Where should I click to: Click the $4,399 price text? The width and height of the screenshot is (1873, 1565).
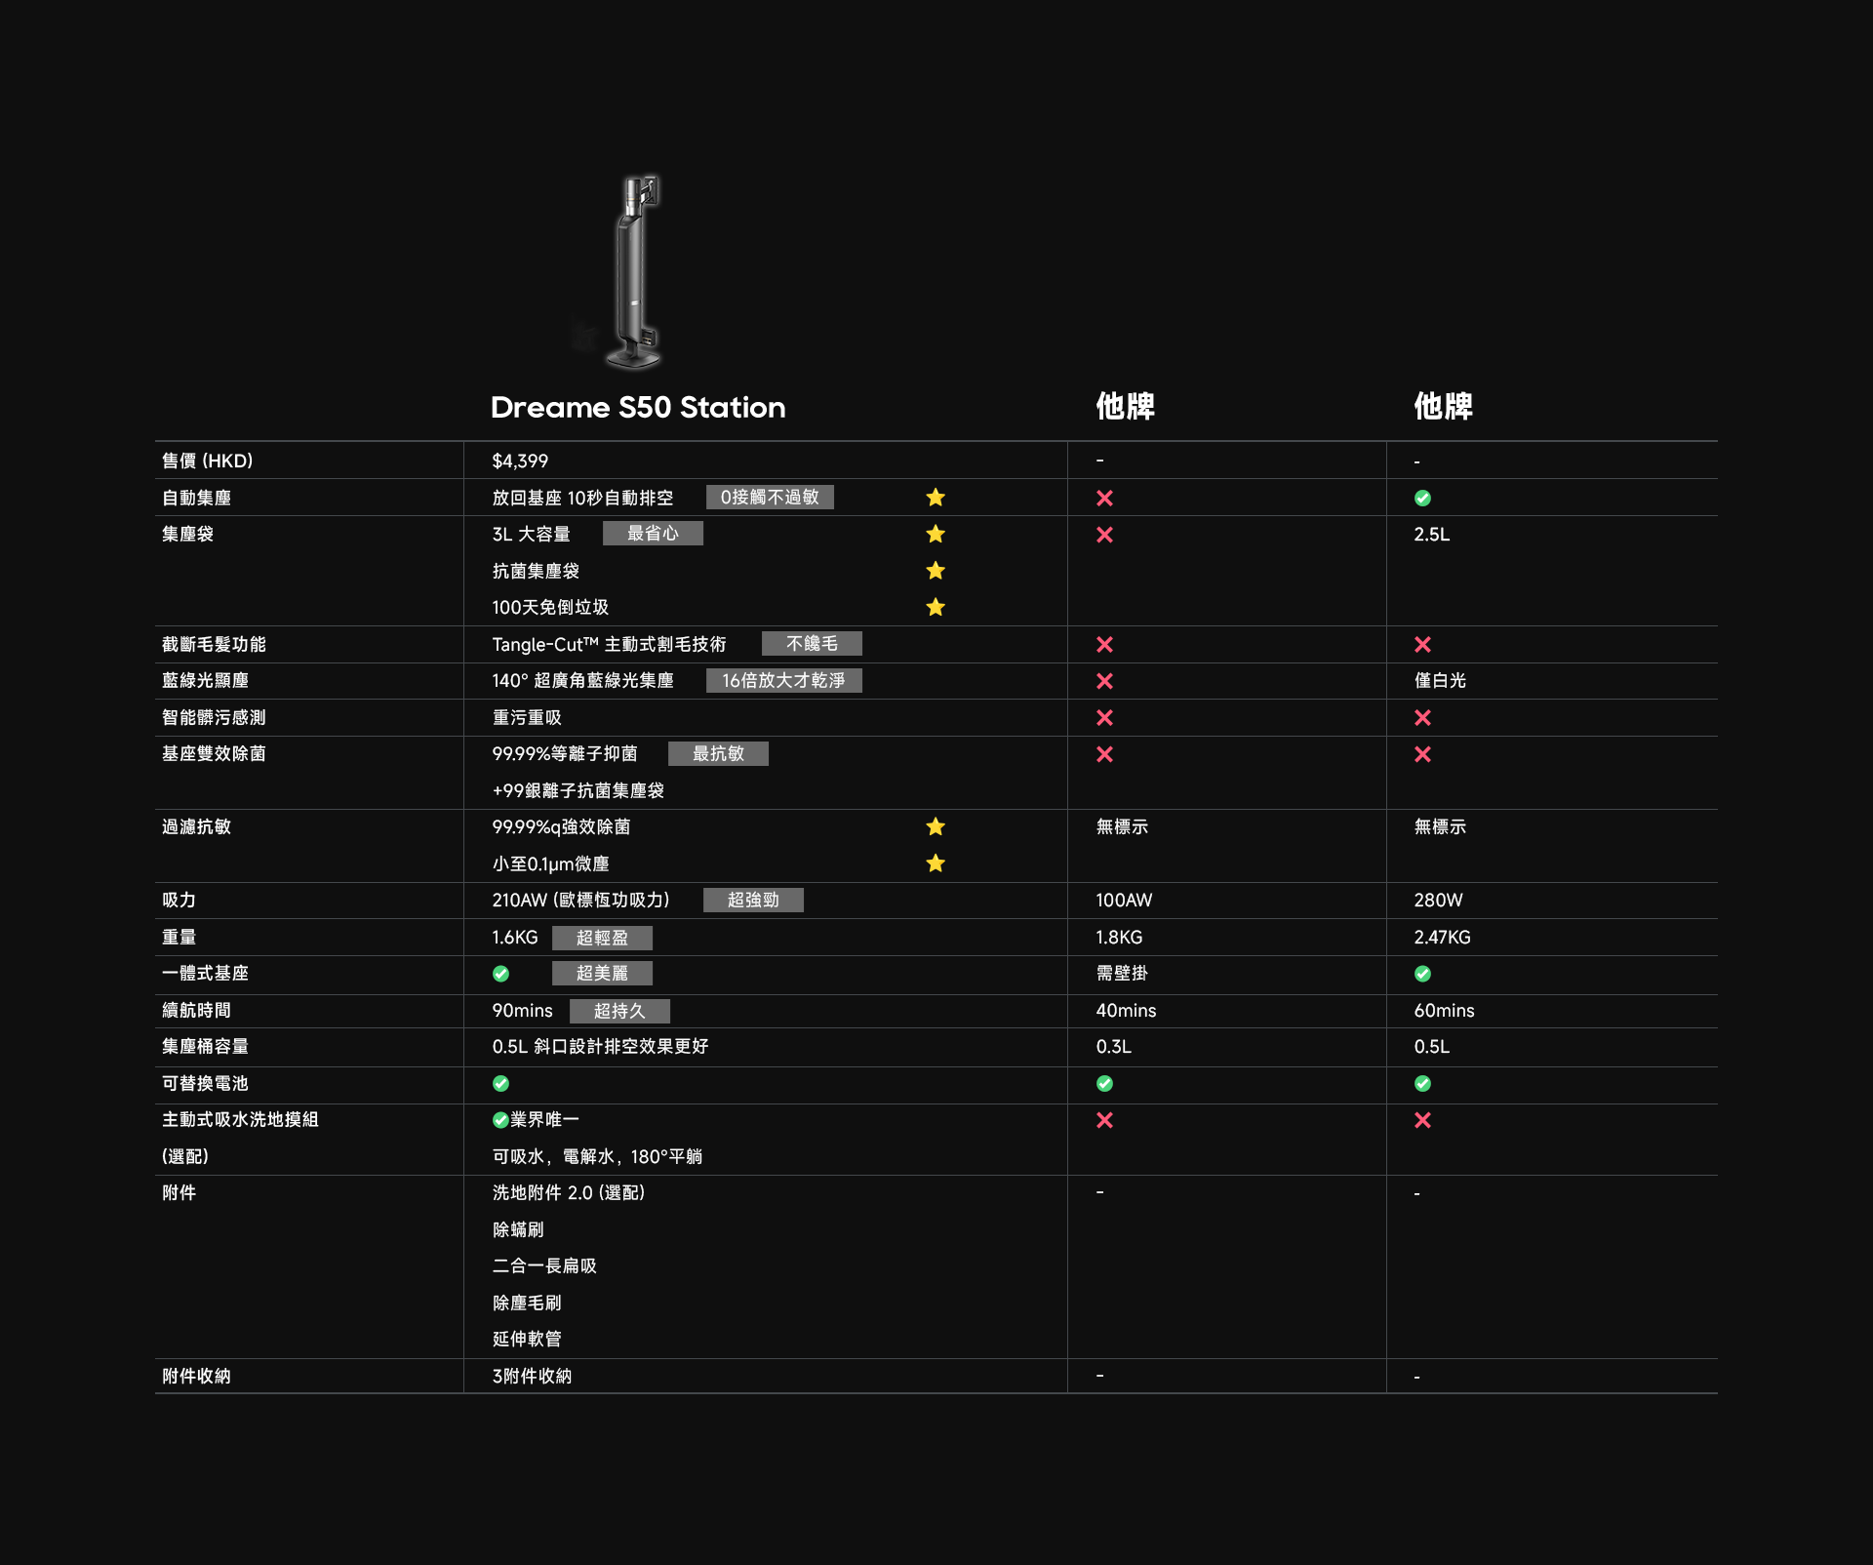520,461
